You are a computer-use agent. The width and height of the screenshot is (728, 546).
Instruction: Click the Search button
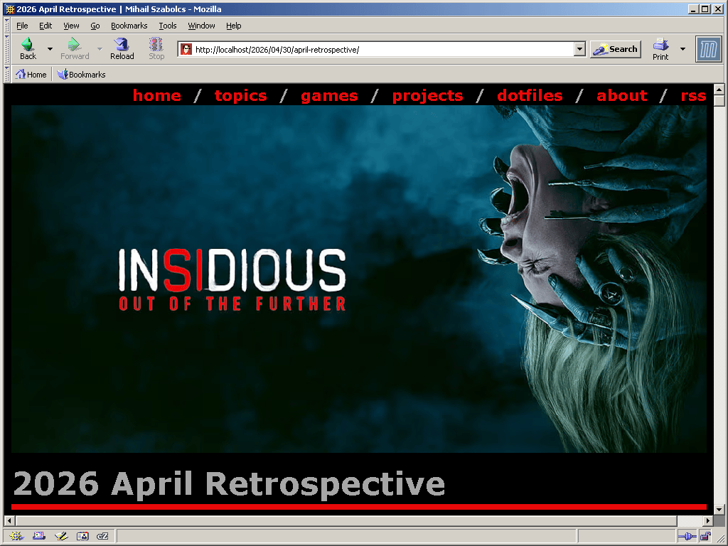coord(616,49)
